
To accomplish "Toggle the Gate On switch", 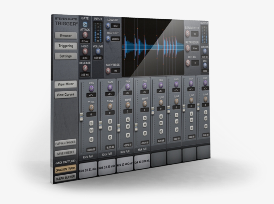I will pos(85,24).
